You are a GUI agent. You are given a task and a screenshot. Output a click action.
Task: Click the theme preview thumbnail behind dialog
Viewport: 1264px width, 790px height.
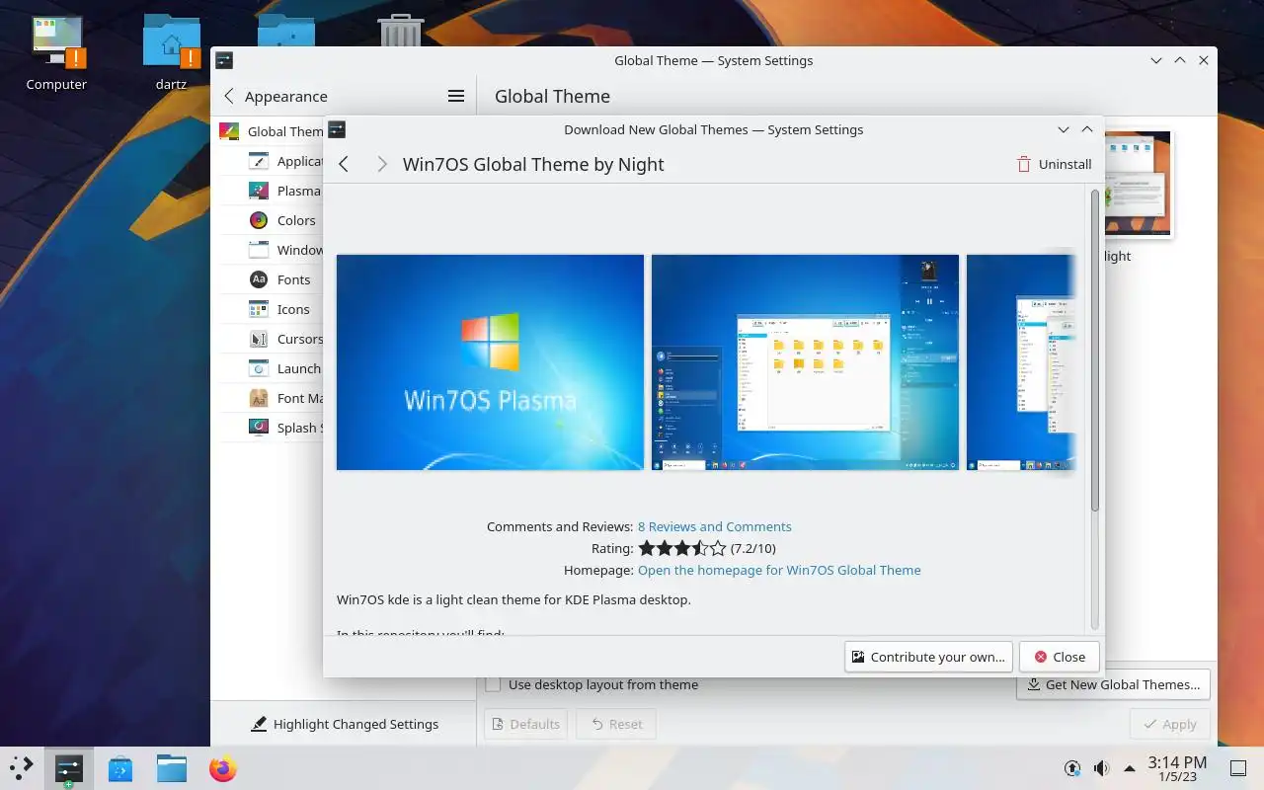point(1139,184)
